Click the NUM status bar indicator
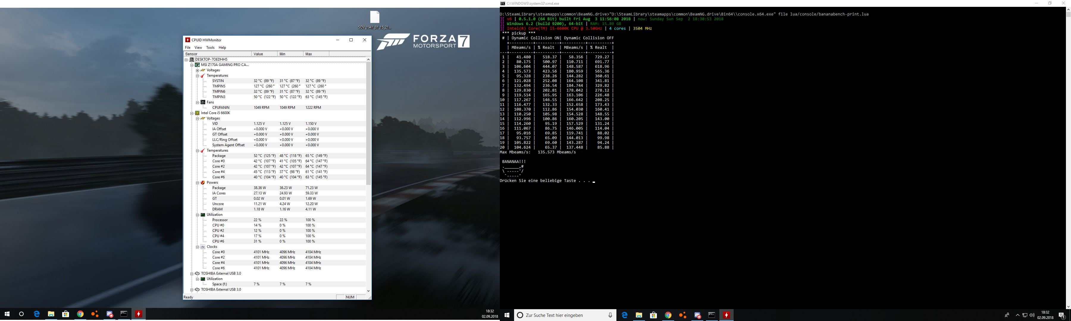 350,297
